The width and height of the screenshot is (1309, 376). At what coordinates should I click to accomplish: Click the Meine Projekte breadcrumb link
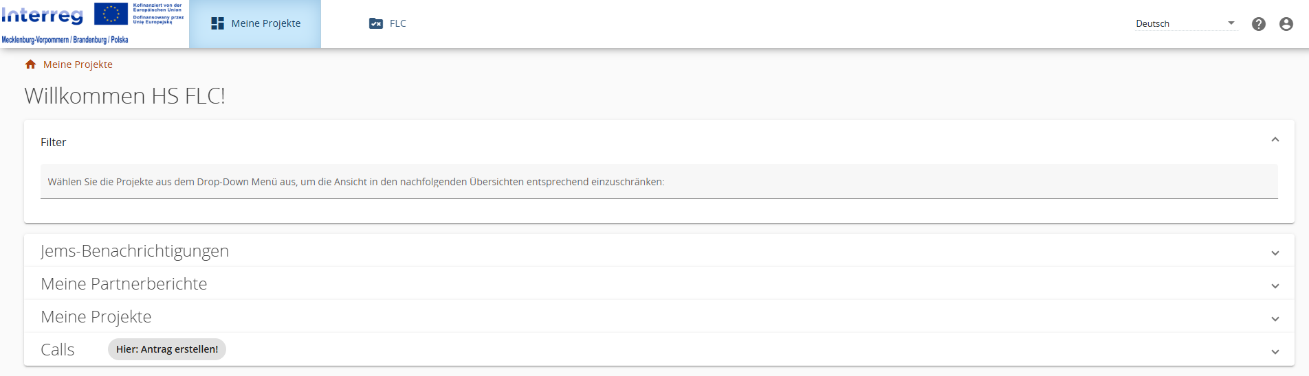(78, 64)
